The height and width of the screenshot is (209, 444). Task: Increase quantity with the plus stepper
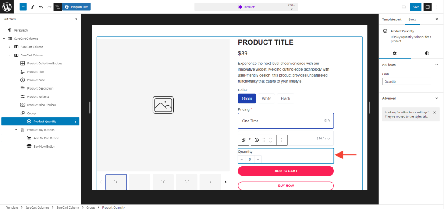tap(258, 159)
